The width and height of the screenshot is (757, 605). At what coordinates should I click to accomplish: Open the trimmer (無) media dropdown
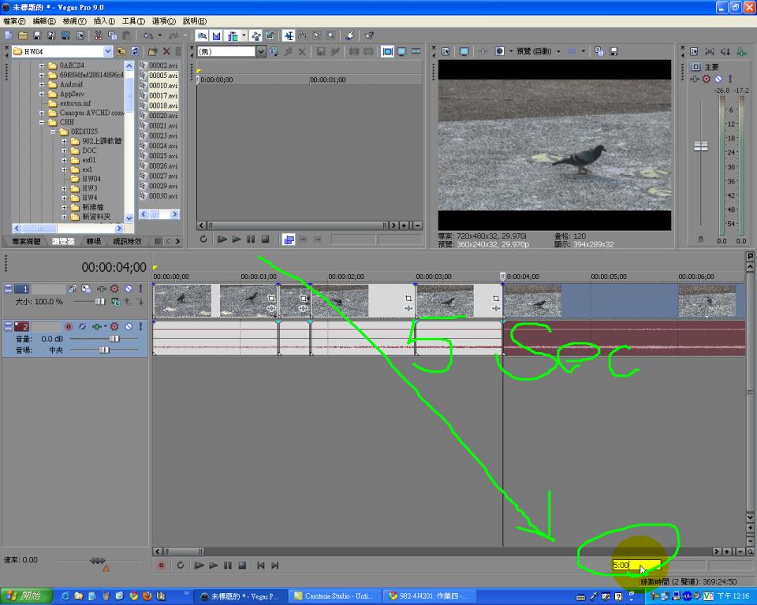pos(261,51)
